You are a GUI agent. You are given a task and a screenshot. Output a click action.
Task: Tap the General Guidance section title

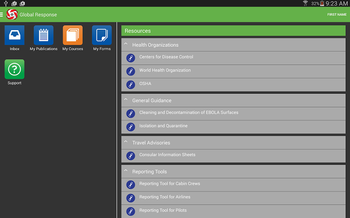[152, 101]
